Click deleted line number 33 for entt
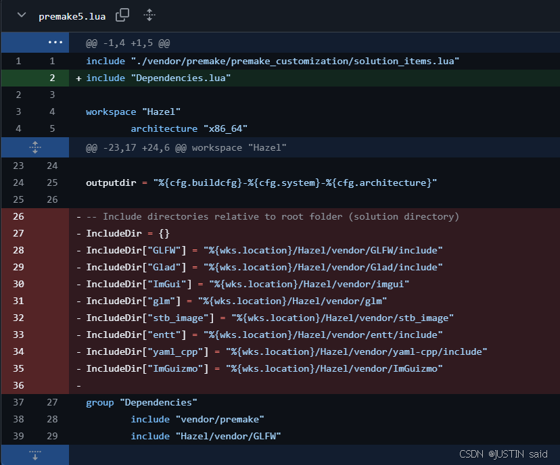The image size is (560, 465). coord(18,335)
